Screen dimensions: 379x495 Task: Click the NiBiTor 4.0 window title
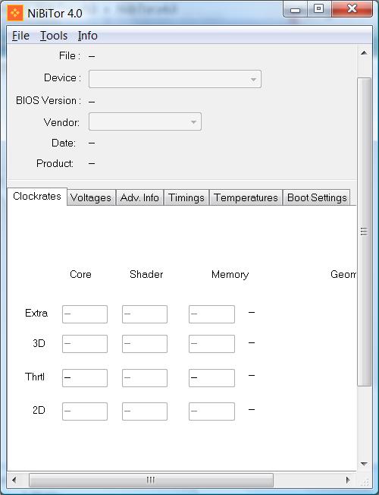[x=55, y=13]
